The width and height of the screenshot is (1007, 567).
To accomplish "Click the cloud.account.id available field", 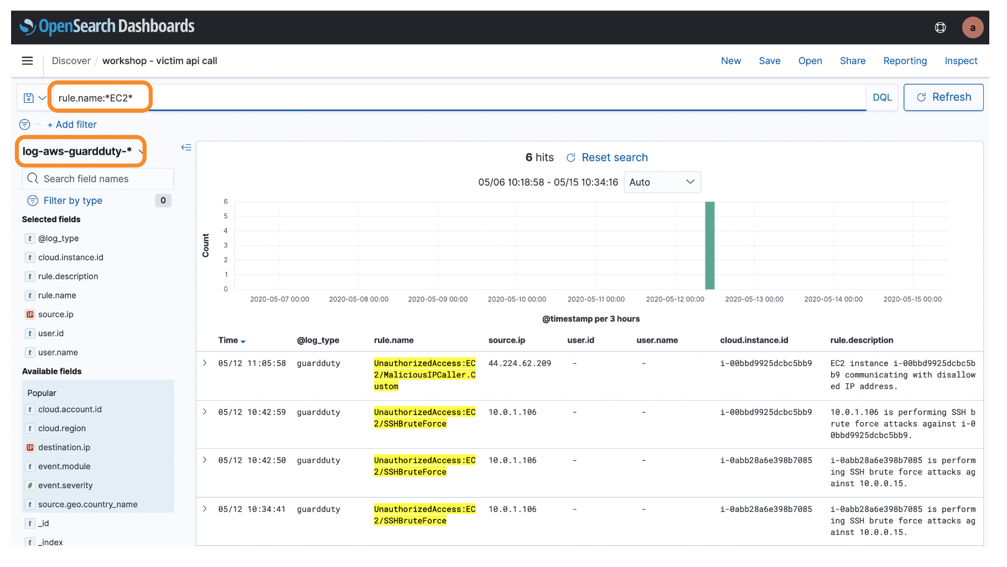I will (x=70, y=410).
